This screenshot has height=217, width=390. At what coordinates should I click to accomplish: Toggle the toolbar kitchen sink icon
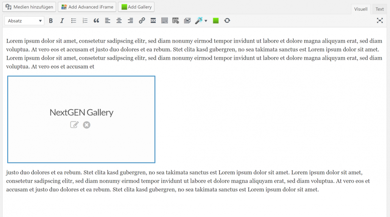tap(164, 21)
